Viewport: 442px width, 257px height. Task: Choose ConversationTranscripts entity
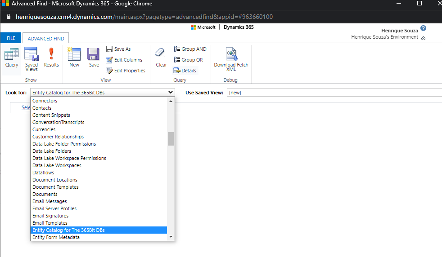click(x=99, y=122)
